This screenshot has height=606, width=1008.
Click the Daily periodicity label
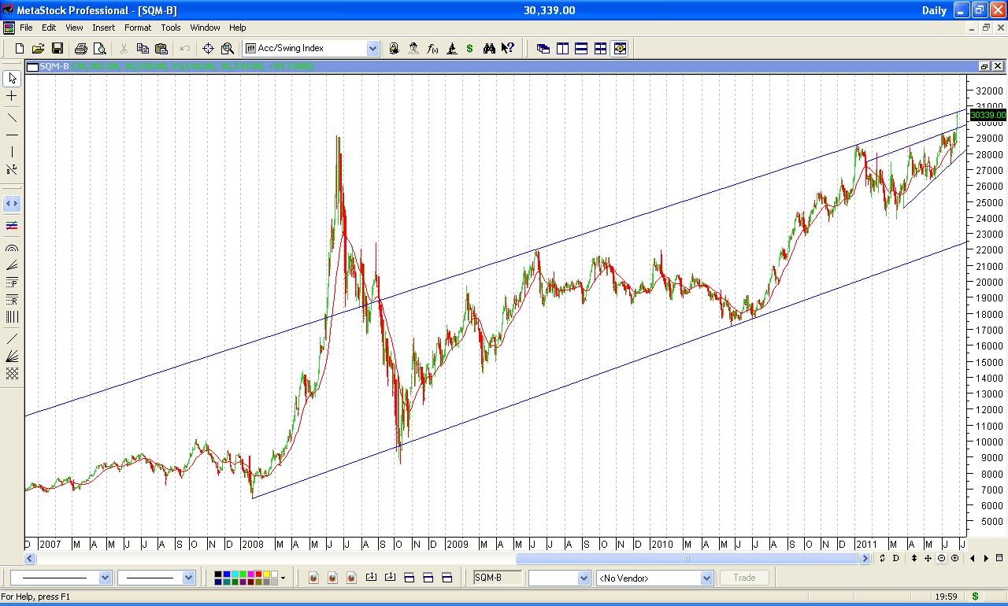tap(934, 10)
